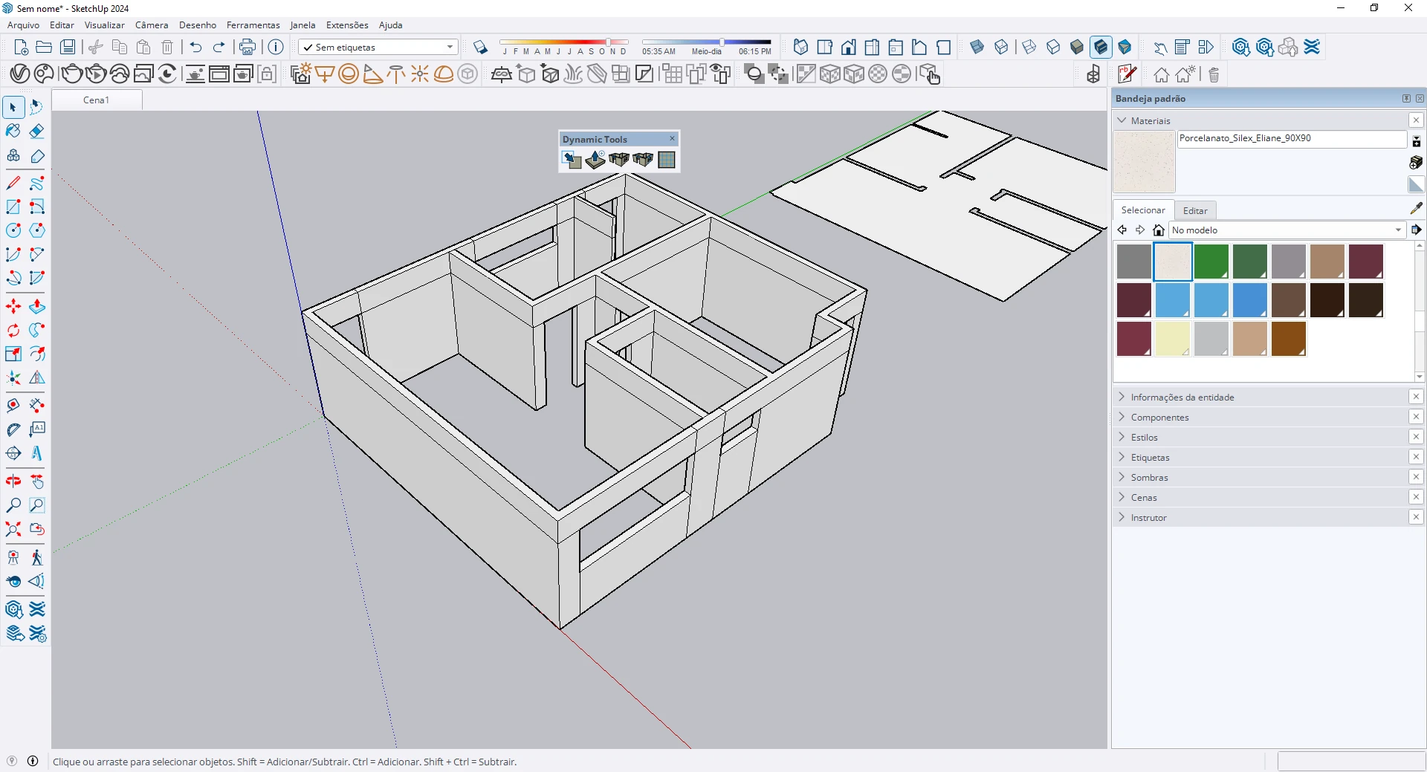Activate the Move tool
This screenshot has width=1427, height=772.
(x=13, y=306)
